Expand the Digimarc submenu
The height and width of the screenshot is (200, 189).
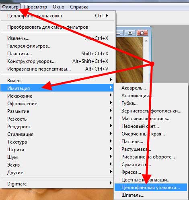click(58, 183)
